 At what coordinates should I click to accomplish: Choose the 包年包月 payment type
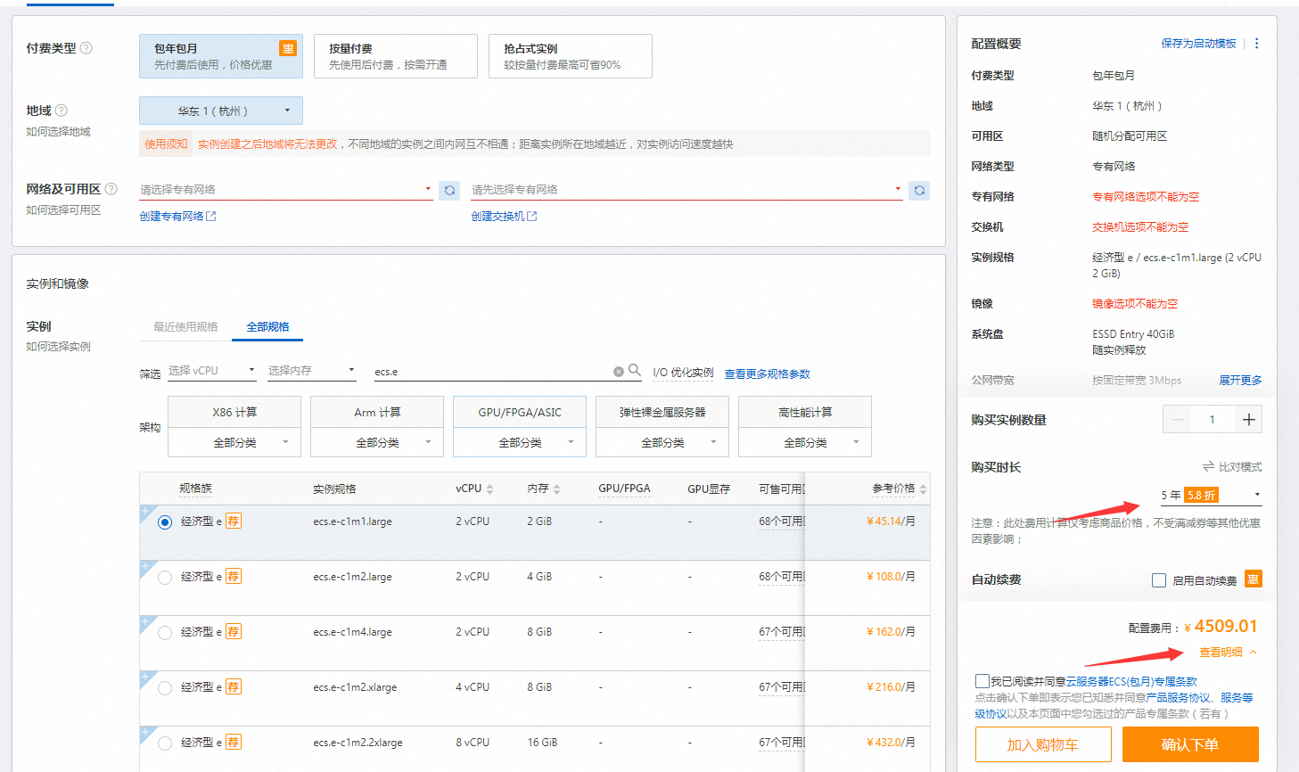coord(221,56)
